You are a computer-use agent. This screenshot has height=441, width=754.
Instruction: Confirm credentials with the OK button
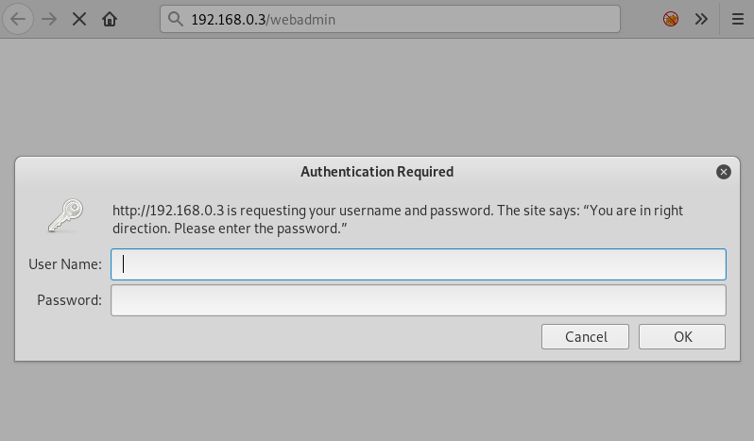coord(682,337)
